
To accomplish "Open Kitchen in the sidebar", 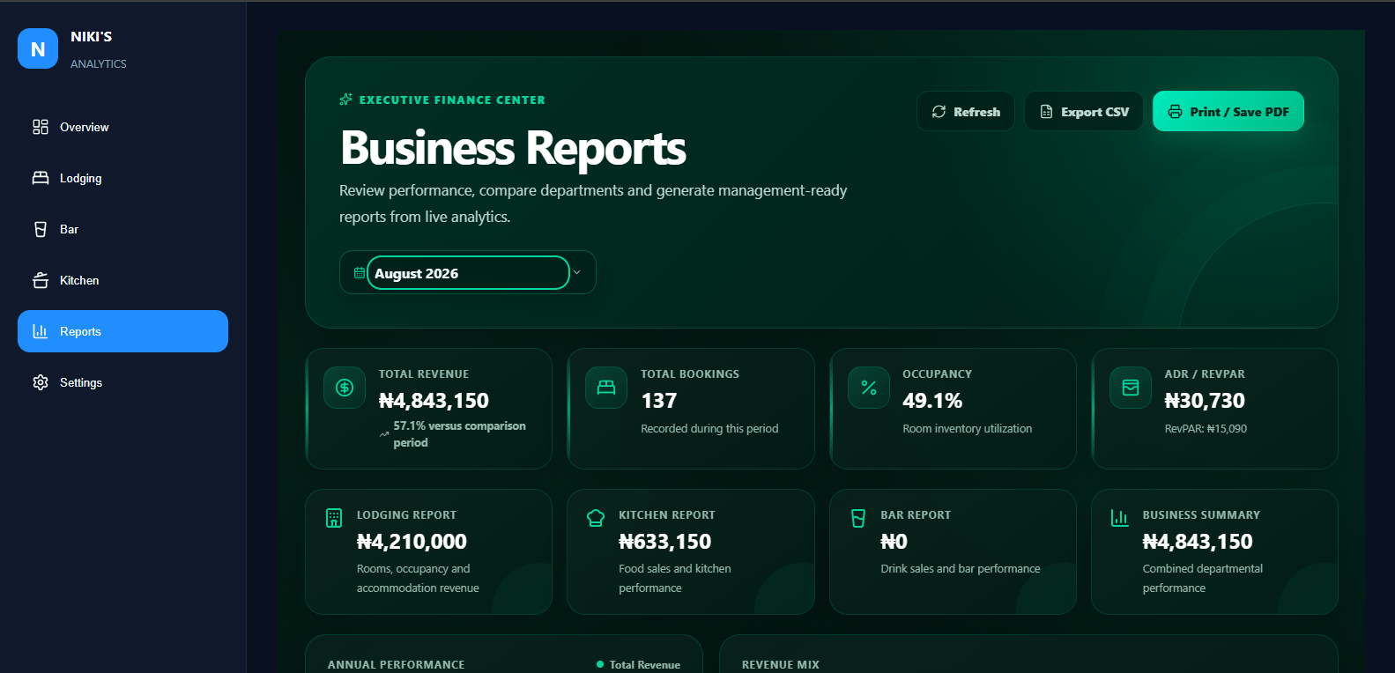I will pos(122,280).
